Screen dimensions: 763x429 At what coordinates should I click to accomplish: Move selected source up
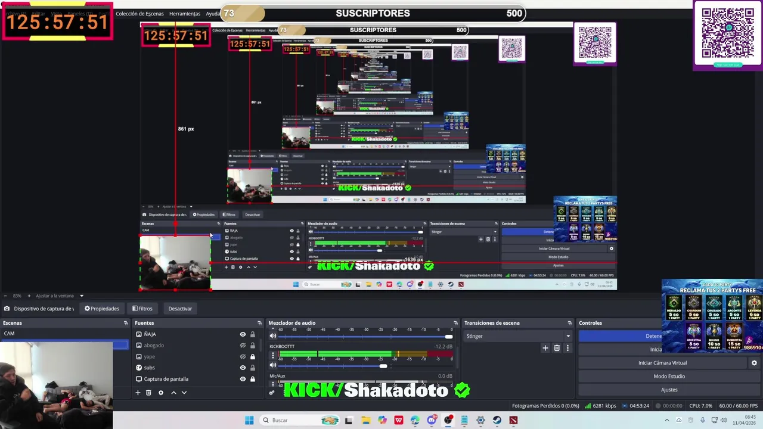pyautogui.click(x=173, y=393)
